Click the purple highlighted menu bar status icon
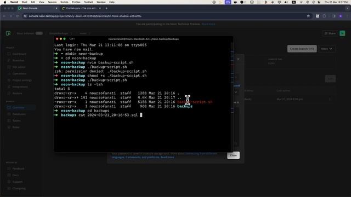This screenshot has height=197, width=351. pyautogui.click(x=228, y=2)
